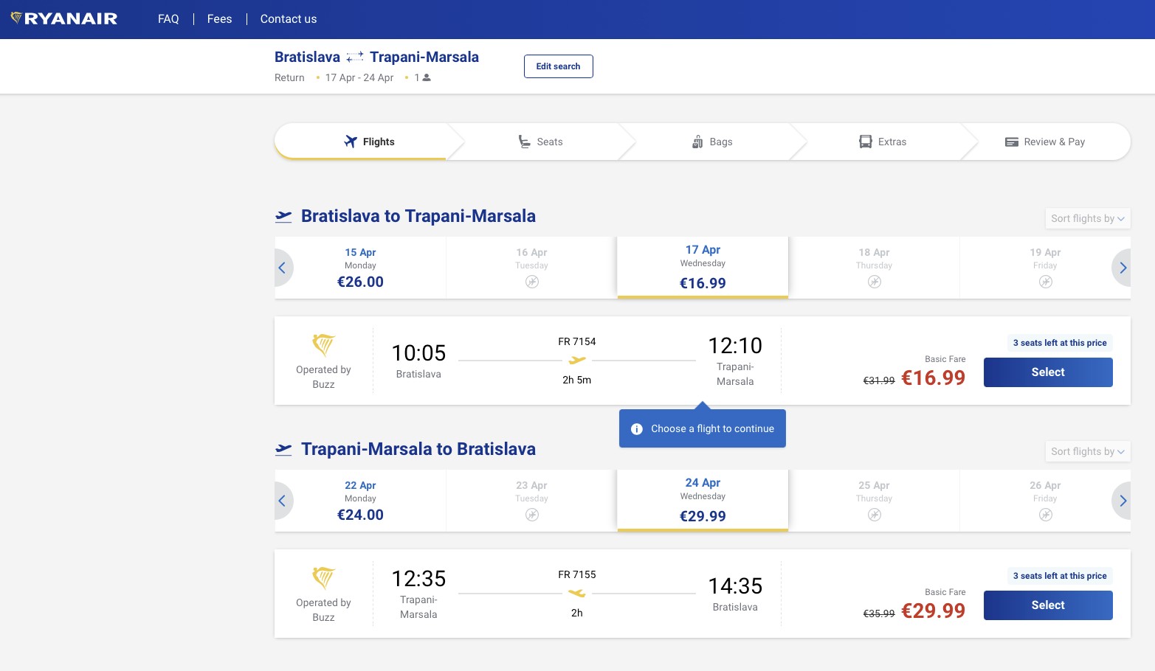The image size is (1155, 671).
Task: Show earlier return dates with left arrow
Action: tap(283, 501)
